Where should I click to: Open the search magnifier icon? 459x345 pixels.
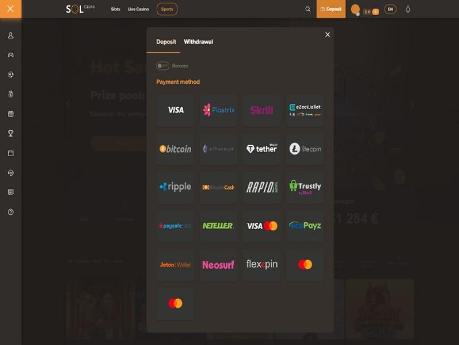pos(308,9)
